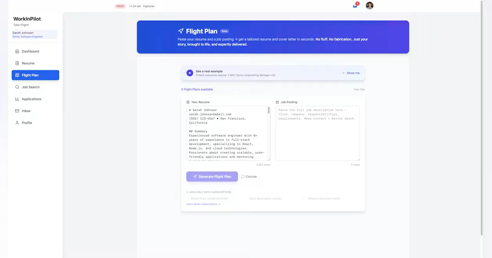Click the See a real example banner
The width and height of the screenshot is (492, 258).
click(273, 73)
